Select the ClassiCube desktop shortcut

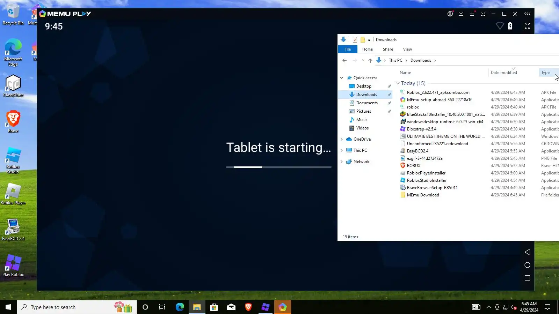(13, 86)
